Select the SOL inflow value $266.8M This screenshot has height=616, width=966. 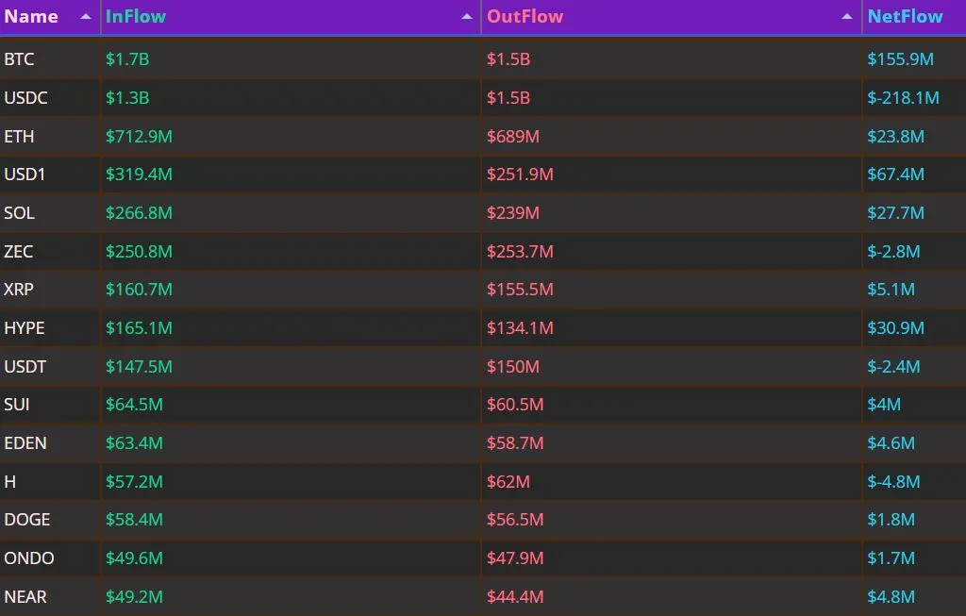[x=139, y=213]
